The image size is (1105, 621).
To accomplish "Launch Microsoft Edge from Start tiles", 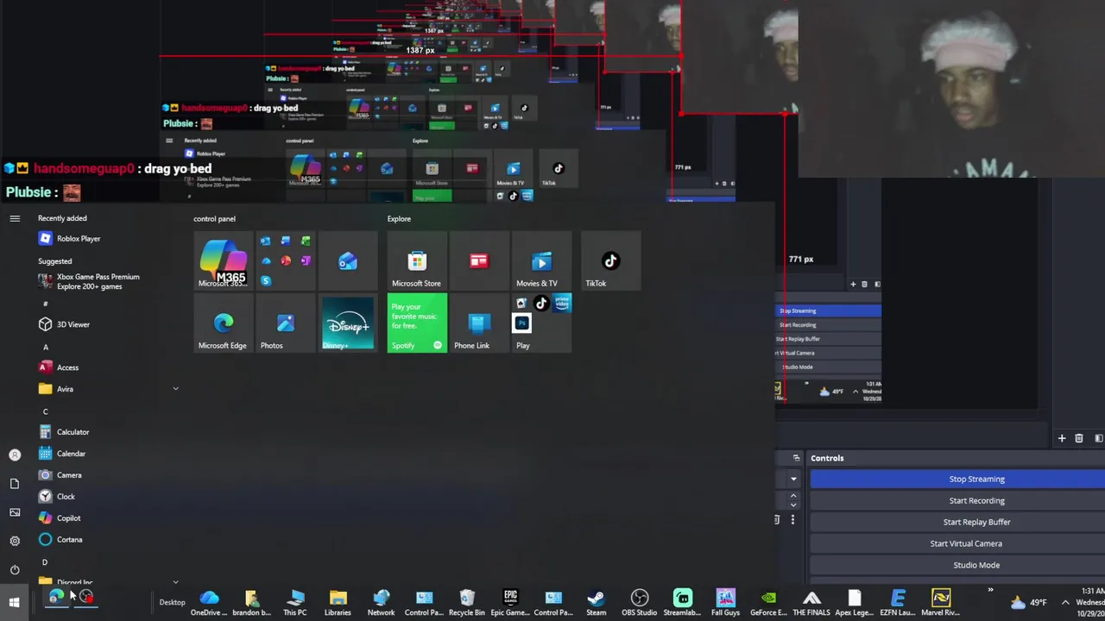I will pos(223,323).
